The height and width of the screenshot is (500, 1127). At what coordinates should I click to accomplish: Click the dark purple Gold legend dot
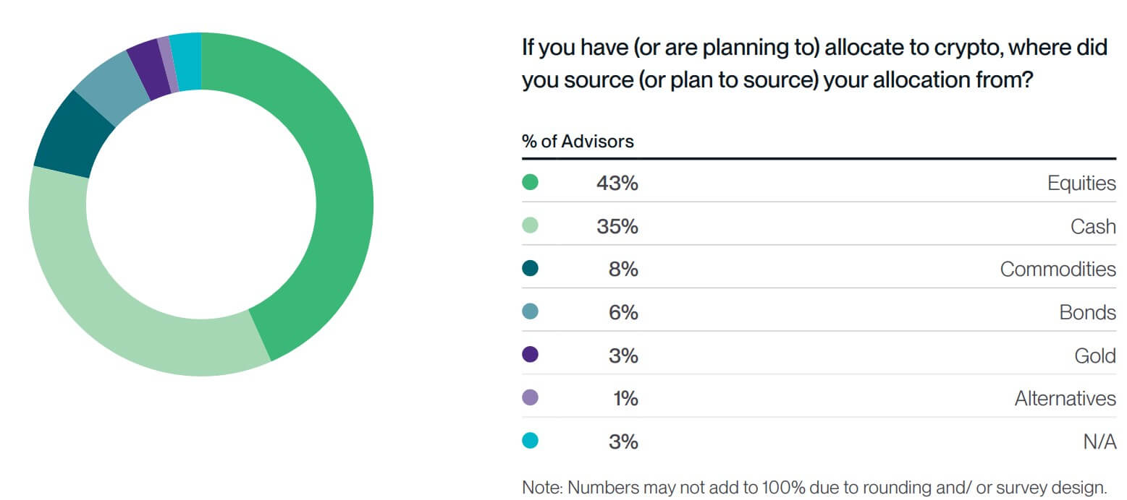coord(530,355)
